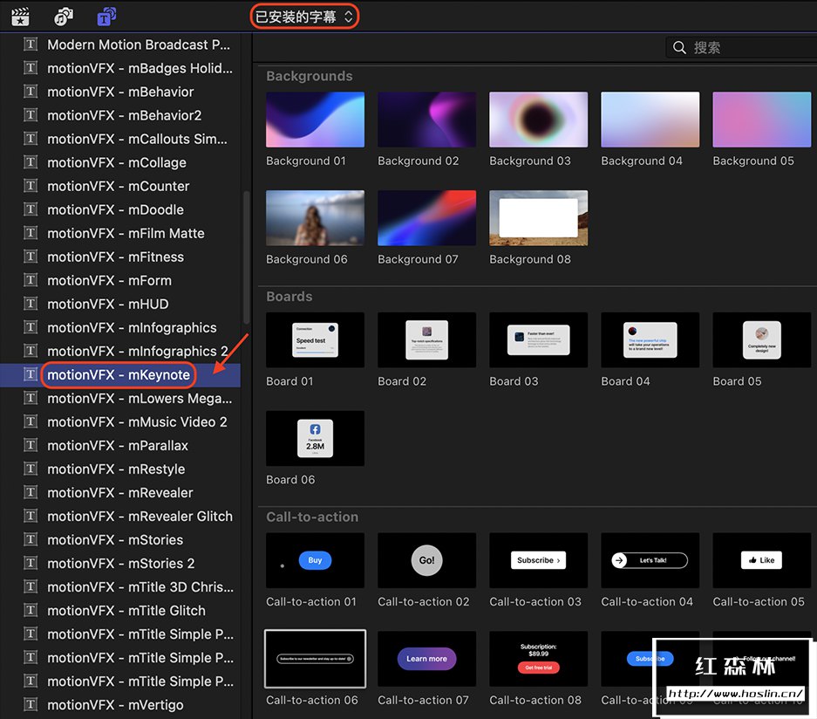Choose motionVFX - mMusic Video 2
817x719 pixels.
click(120, 421)
